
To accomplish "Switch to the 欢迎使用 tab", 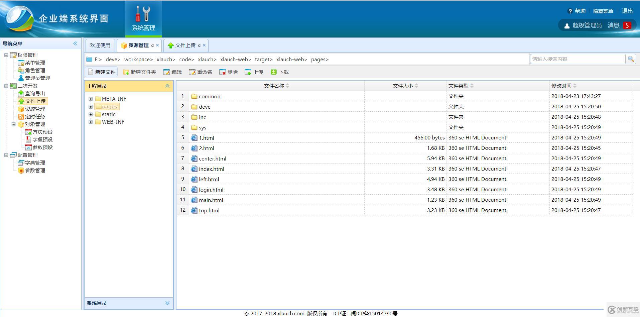I will click(100, 45).
